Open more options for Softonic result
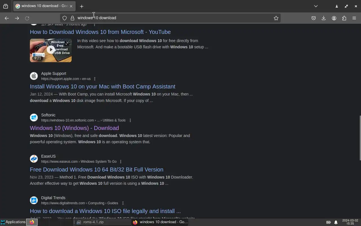This screenshot has width=361, height=226. click(x=130, y=120)
